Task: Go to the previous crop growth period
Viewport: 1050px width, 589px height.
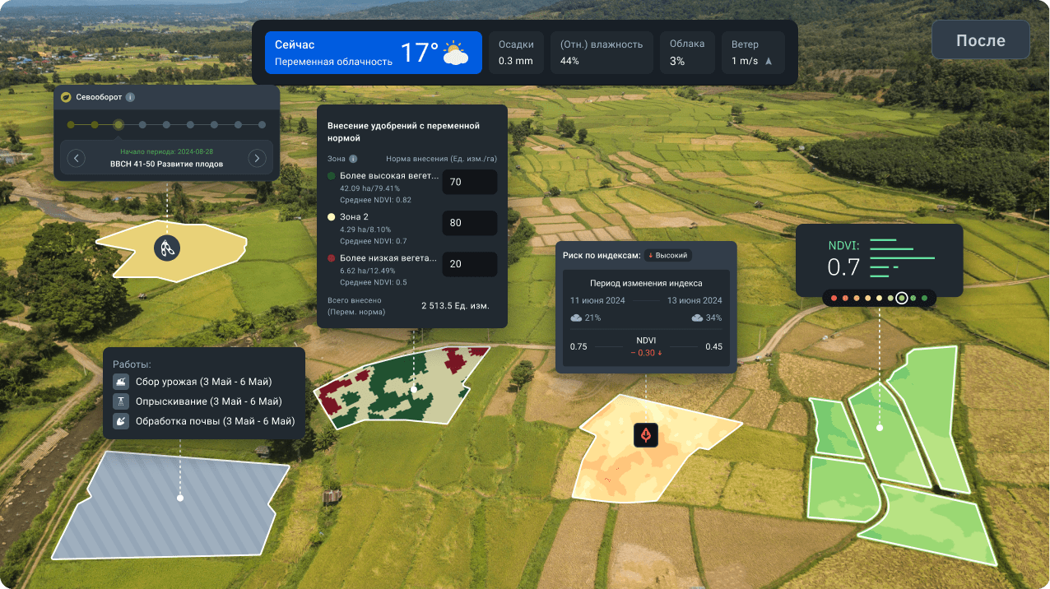Action: coord(77,158)
